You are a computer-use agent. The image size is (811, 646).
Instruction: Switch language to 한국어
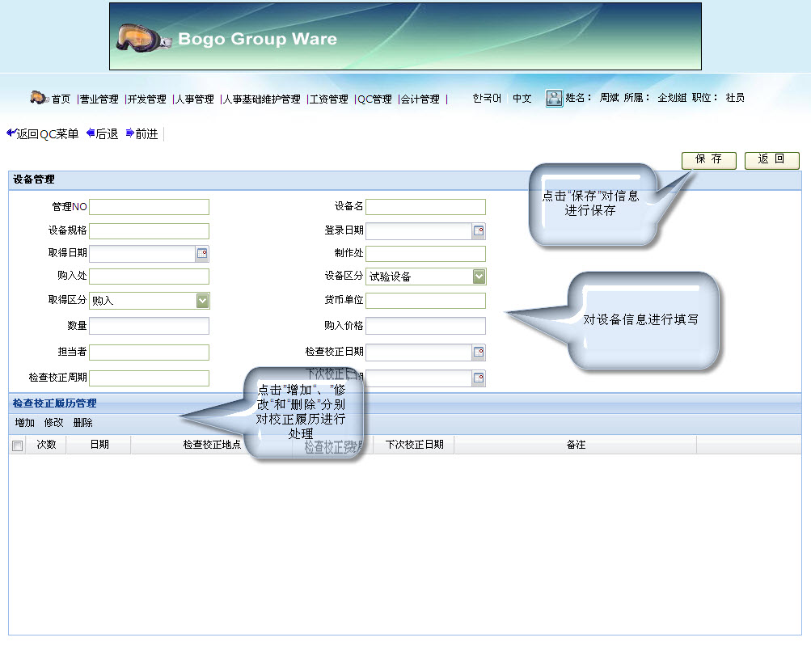487,98
